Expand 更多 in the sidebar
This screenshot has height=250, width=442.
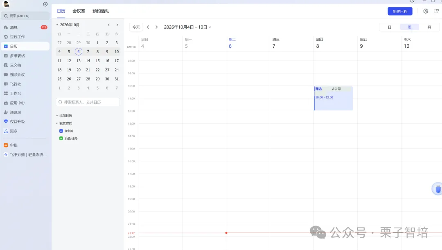(25, 131)
